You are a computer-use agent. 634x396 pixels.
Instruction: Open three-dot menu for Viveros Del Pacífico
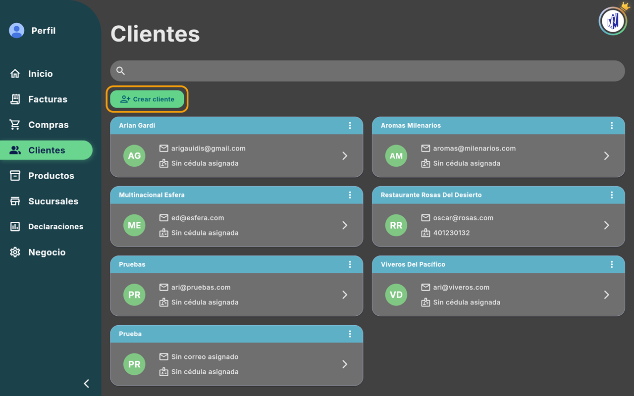(612, 265)
